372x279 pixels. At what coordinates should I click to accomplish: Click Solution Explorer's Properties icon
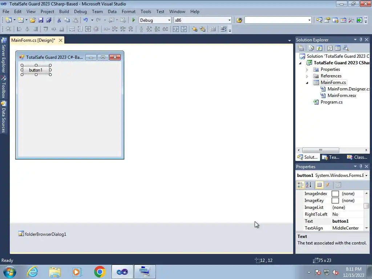coord(301,48)
